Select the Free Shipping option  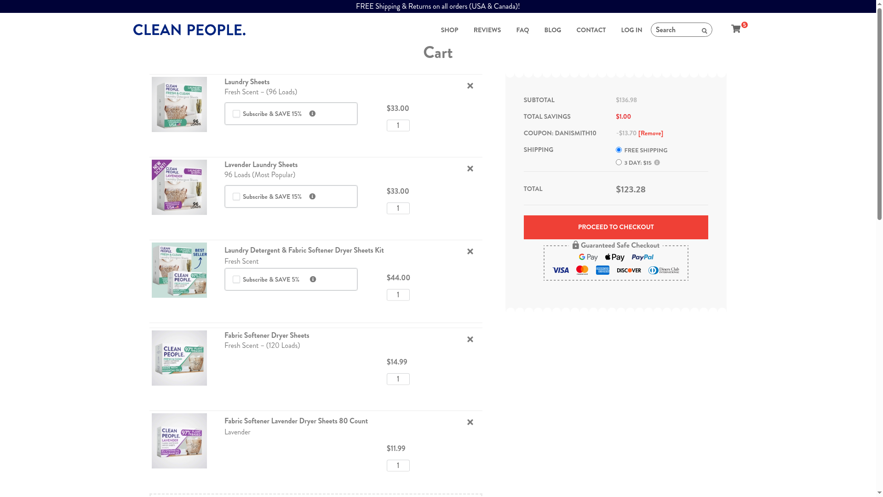pos(619,150)
